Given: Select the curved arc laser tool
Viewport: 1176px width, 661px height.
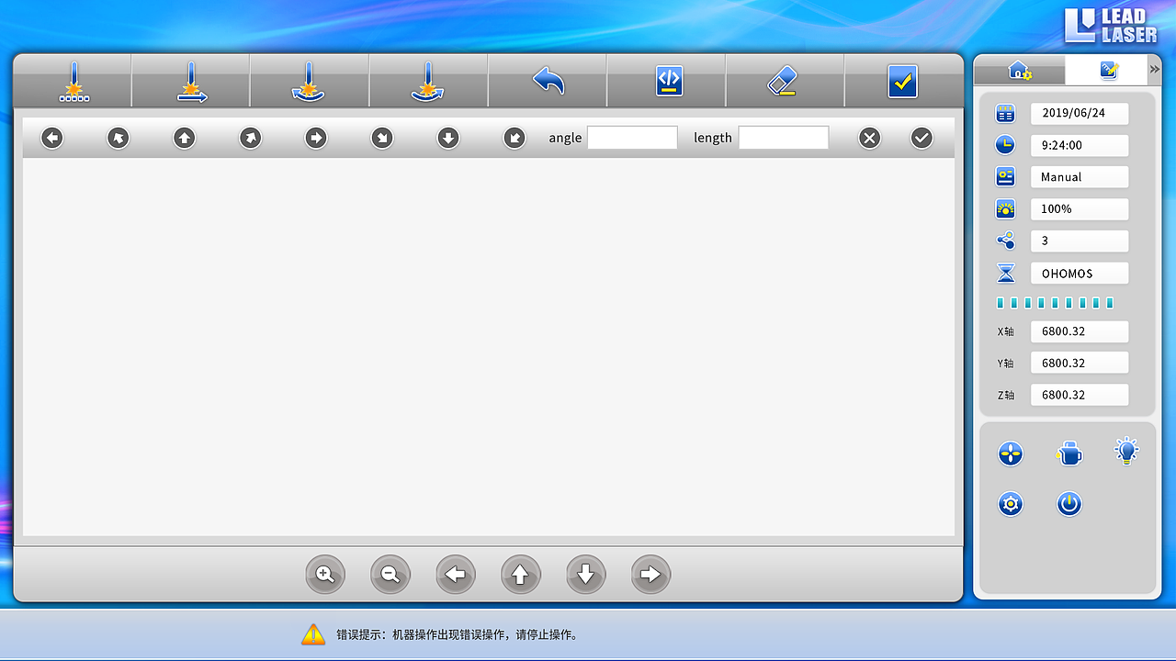Looking at the screenshot, I should pyautogui.click(x=428, y=82).
